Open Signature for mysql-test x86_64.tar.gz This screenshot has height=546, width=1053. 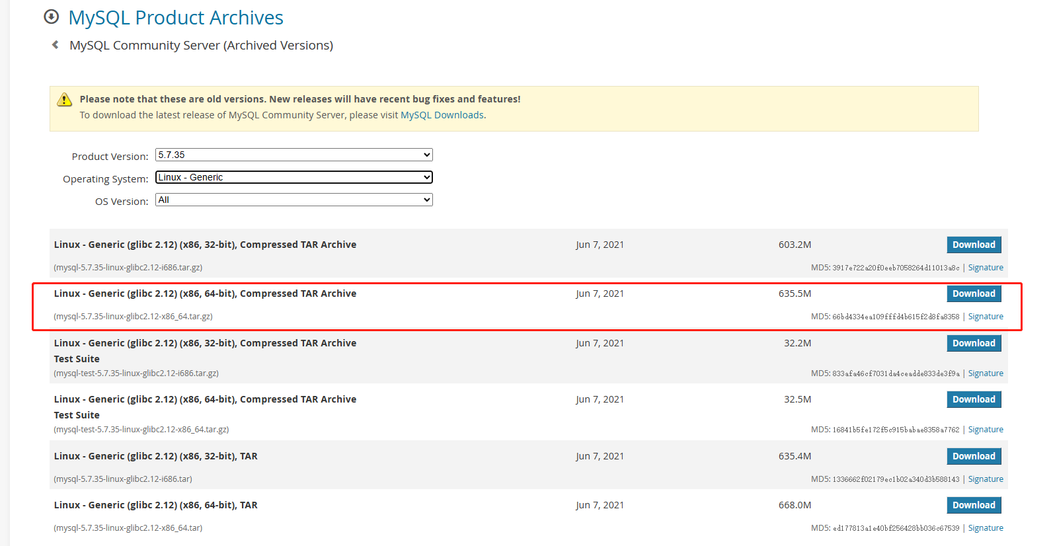(x=986, y=430)
